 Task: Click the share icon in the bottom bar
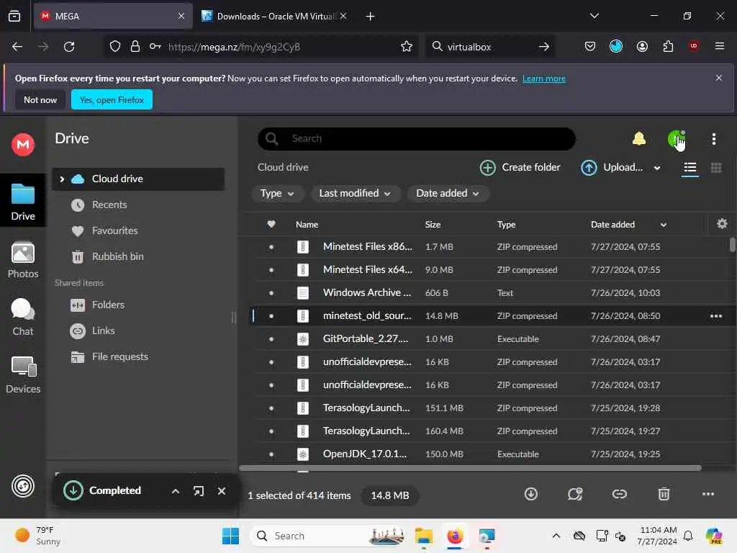(575, 494)
